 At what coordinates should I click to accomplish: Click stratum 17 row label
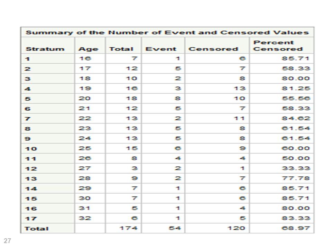(31, 218)
